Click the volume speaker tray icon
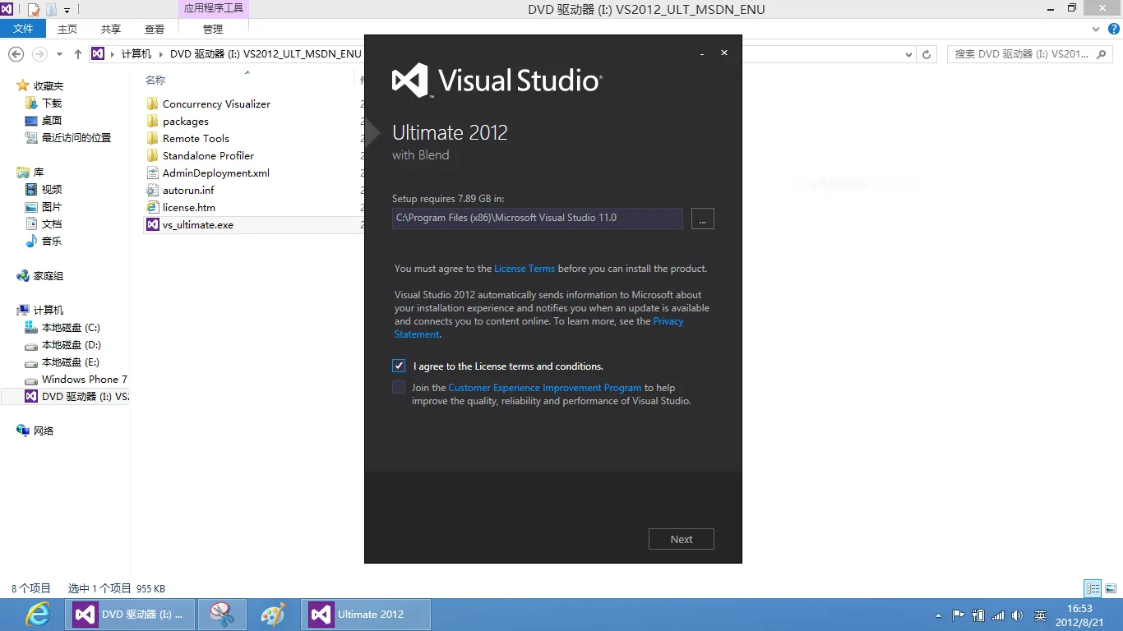 [1017, 615]
